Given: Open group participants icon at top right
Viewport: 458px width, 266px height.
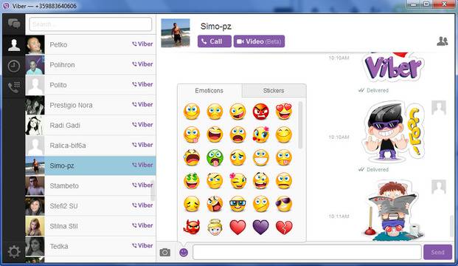Looking at the screenshot, I should [x=443, y=41].
